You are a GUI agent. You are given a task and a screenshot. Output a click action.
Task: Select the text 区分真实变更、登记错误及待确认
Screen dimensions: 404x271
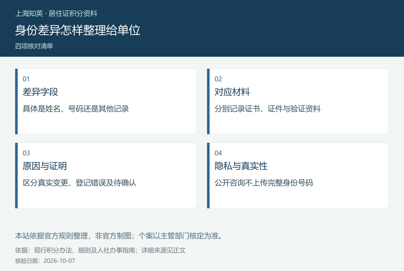click(80, 183)
